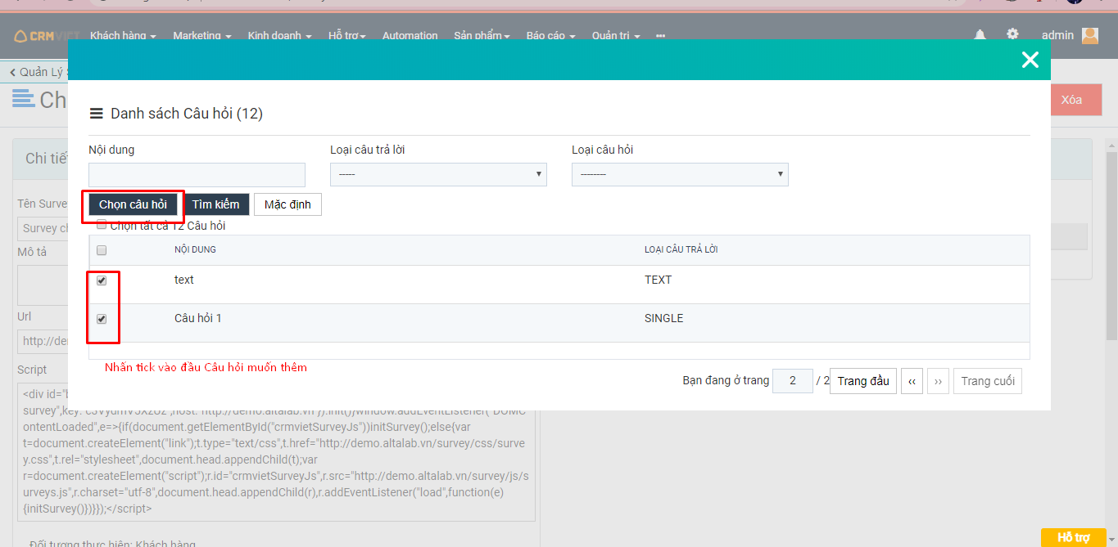Open the Marketing menu
Viewport: 1118px width, 547px height.
[202, 36]
